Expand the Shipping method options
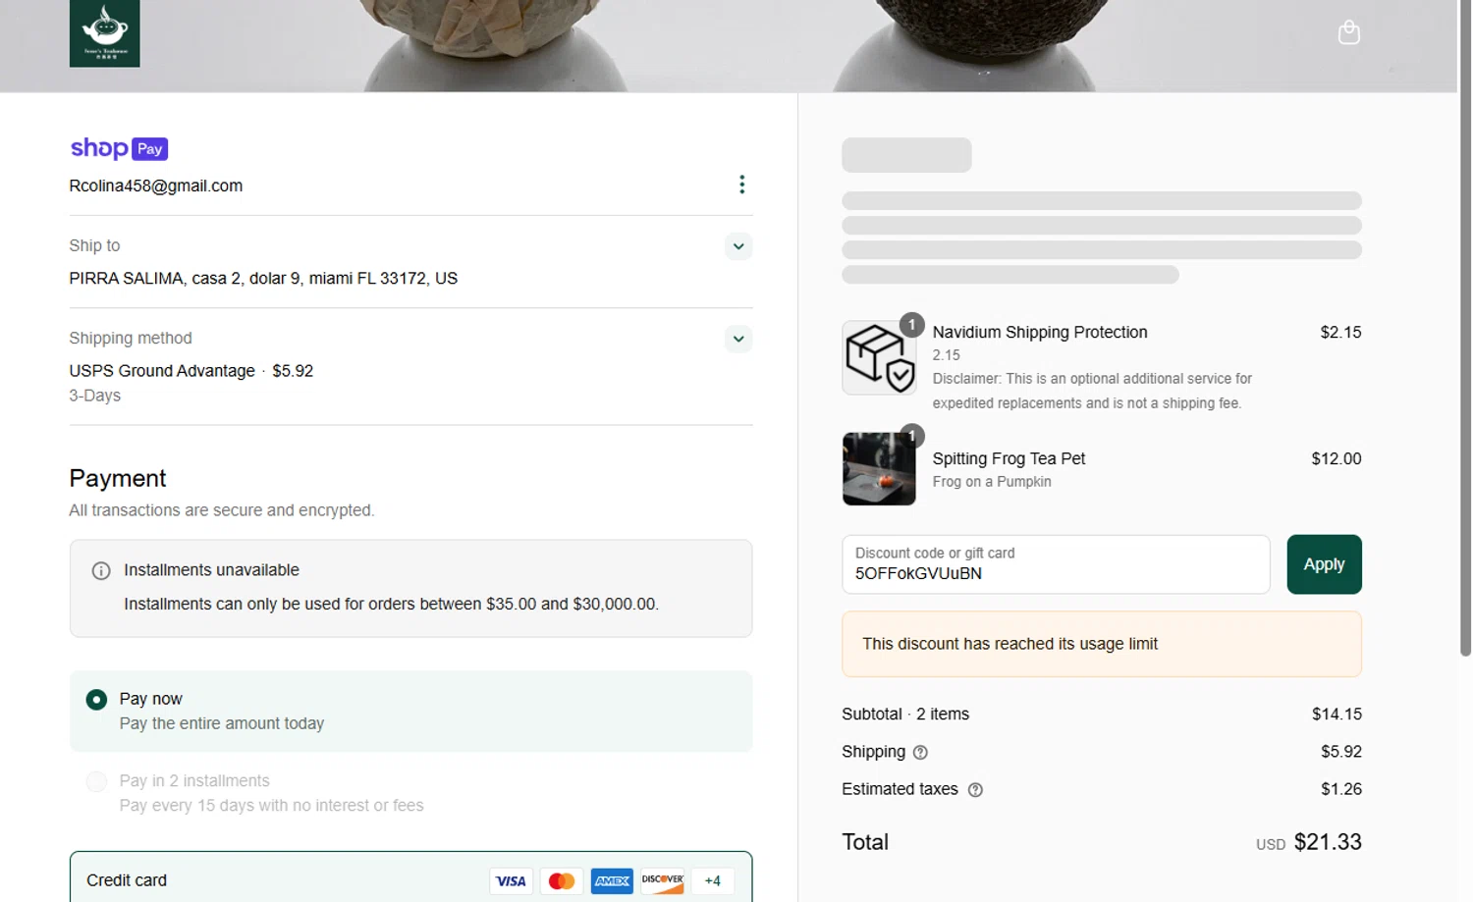The width and height of the screenshot is (1473, 902). click(x=738, y=340)
